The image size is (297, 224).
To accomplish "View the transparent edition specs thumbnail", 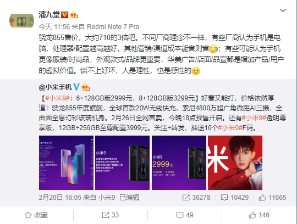I will (122, 163).
